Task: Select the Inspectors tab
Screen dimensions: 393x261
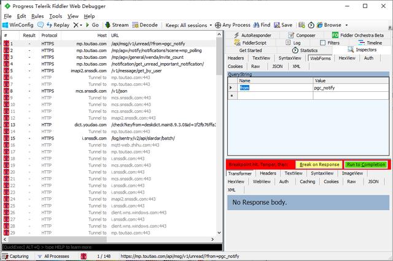Action: pyautogui.click(x=362, y=50)
